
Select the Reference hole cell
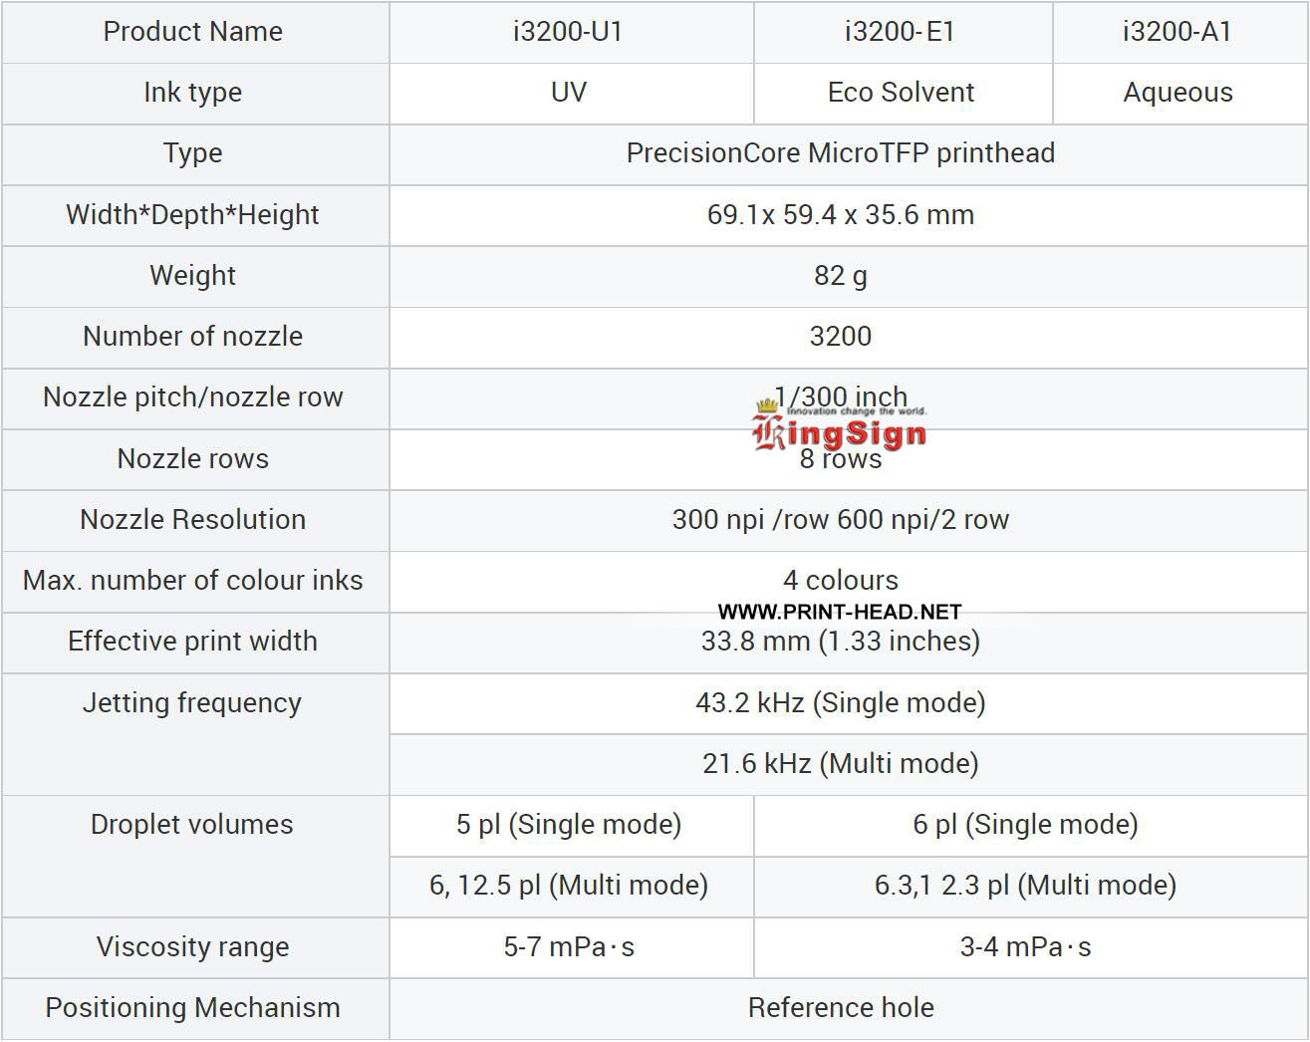point(840,1008)
